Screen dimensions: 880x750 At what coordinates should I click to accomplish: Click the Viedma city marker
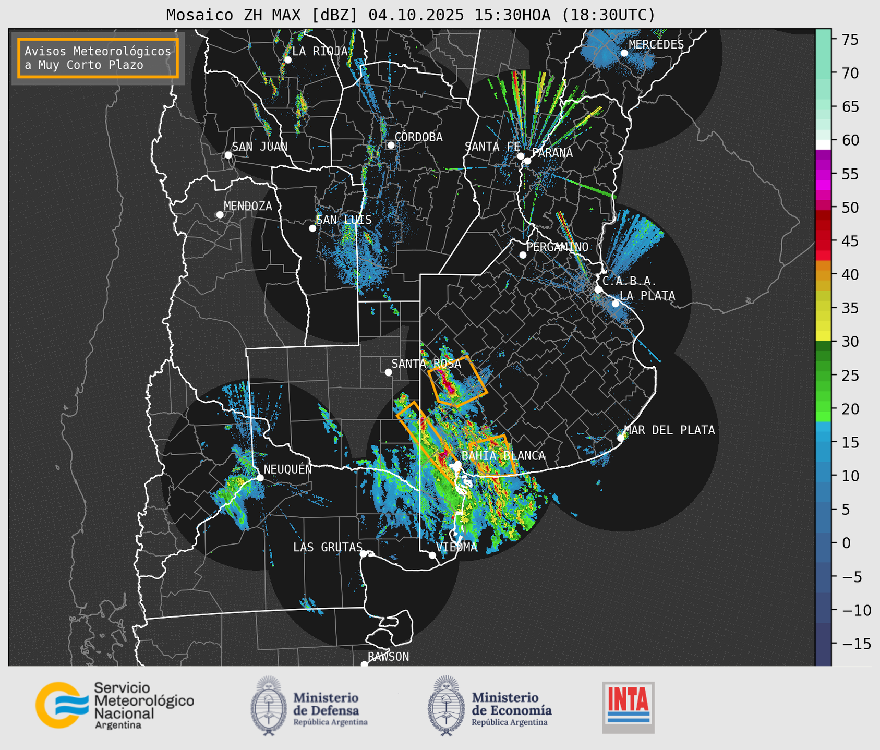[432, 555]
